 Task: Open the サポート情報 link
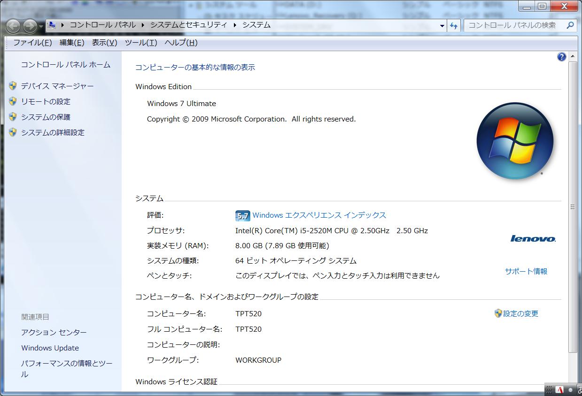tap(526, 271)
